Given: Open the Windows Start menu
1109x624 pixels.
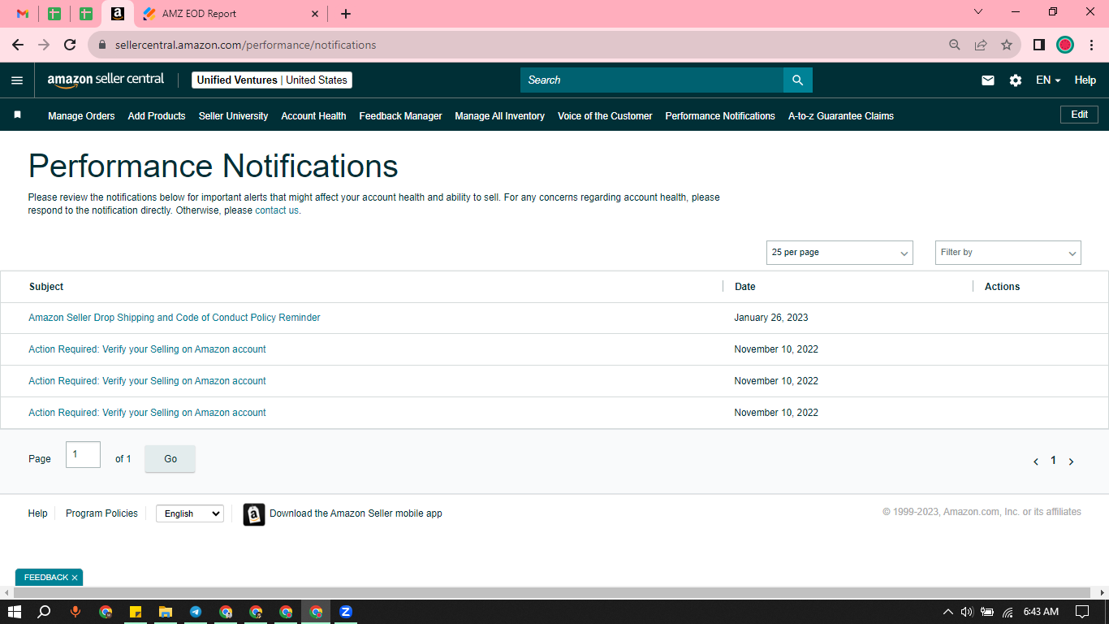Looking at the screenshot, I should [15, 612].
